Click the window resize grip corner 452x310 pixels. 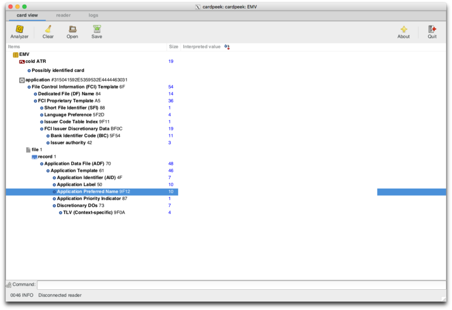[443, 299]
